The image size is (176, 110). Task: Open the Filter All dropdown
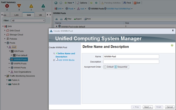(x=28, y=20)
